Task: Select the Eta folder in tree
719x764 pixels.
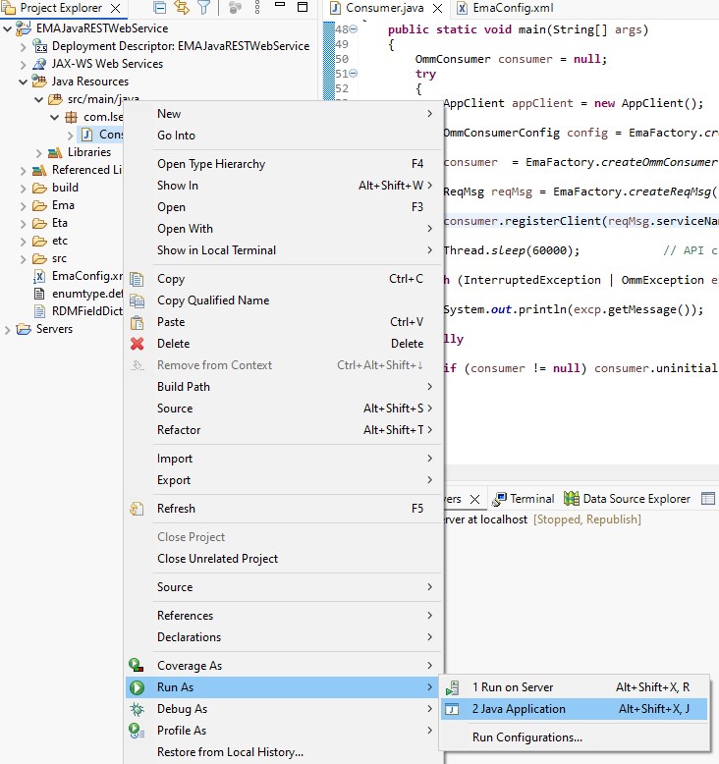Action: coord(60,223)
